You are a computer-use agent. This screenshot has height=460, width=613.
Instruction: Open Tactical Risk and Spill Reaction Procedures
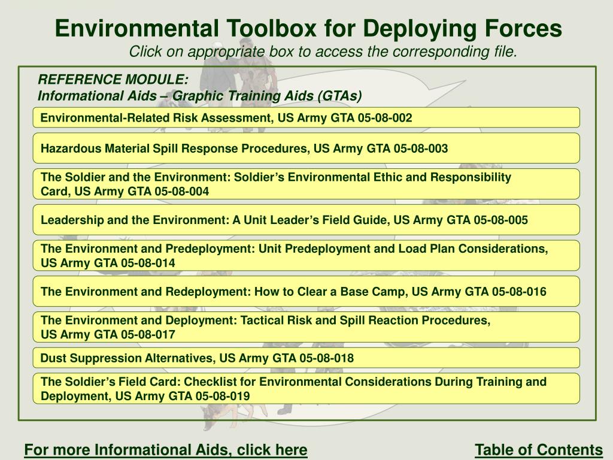tap(306, 328)
